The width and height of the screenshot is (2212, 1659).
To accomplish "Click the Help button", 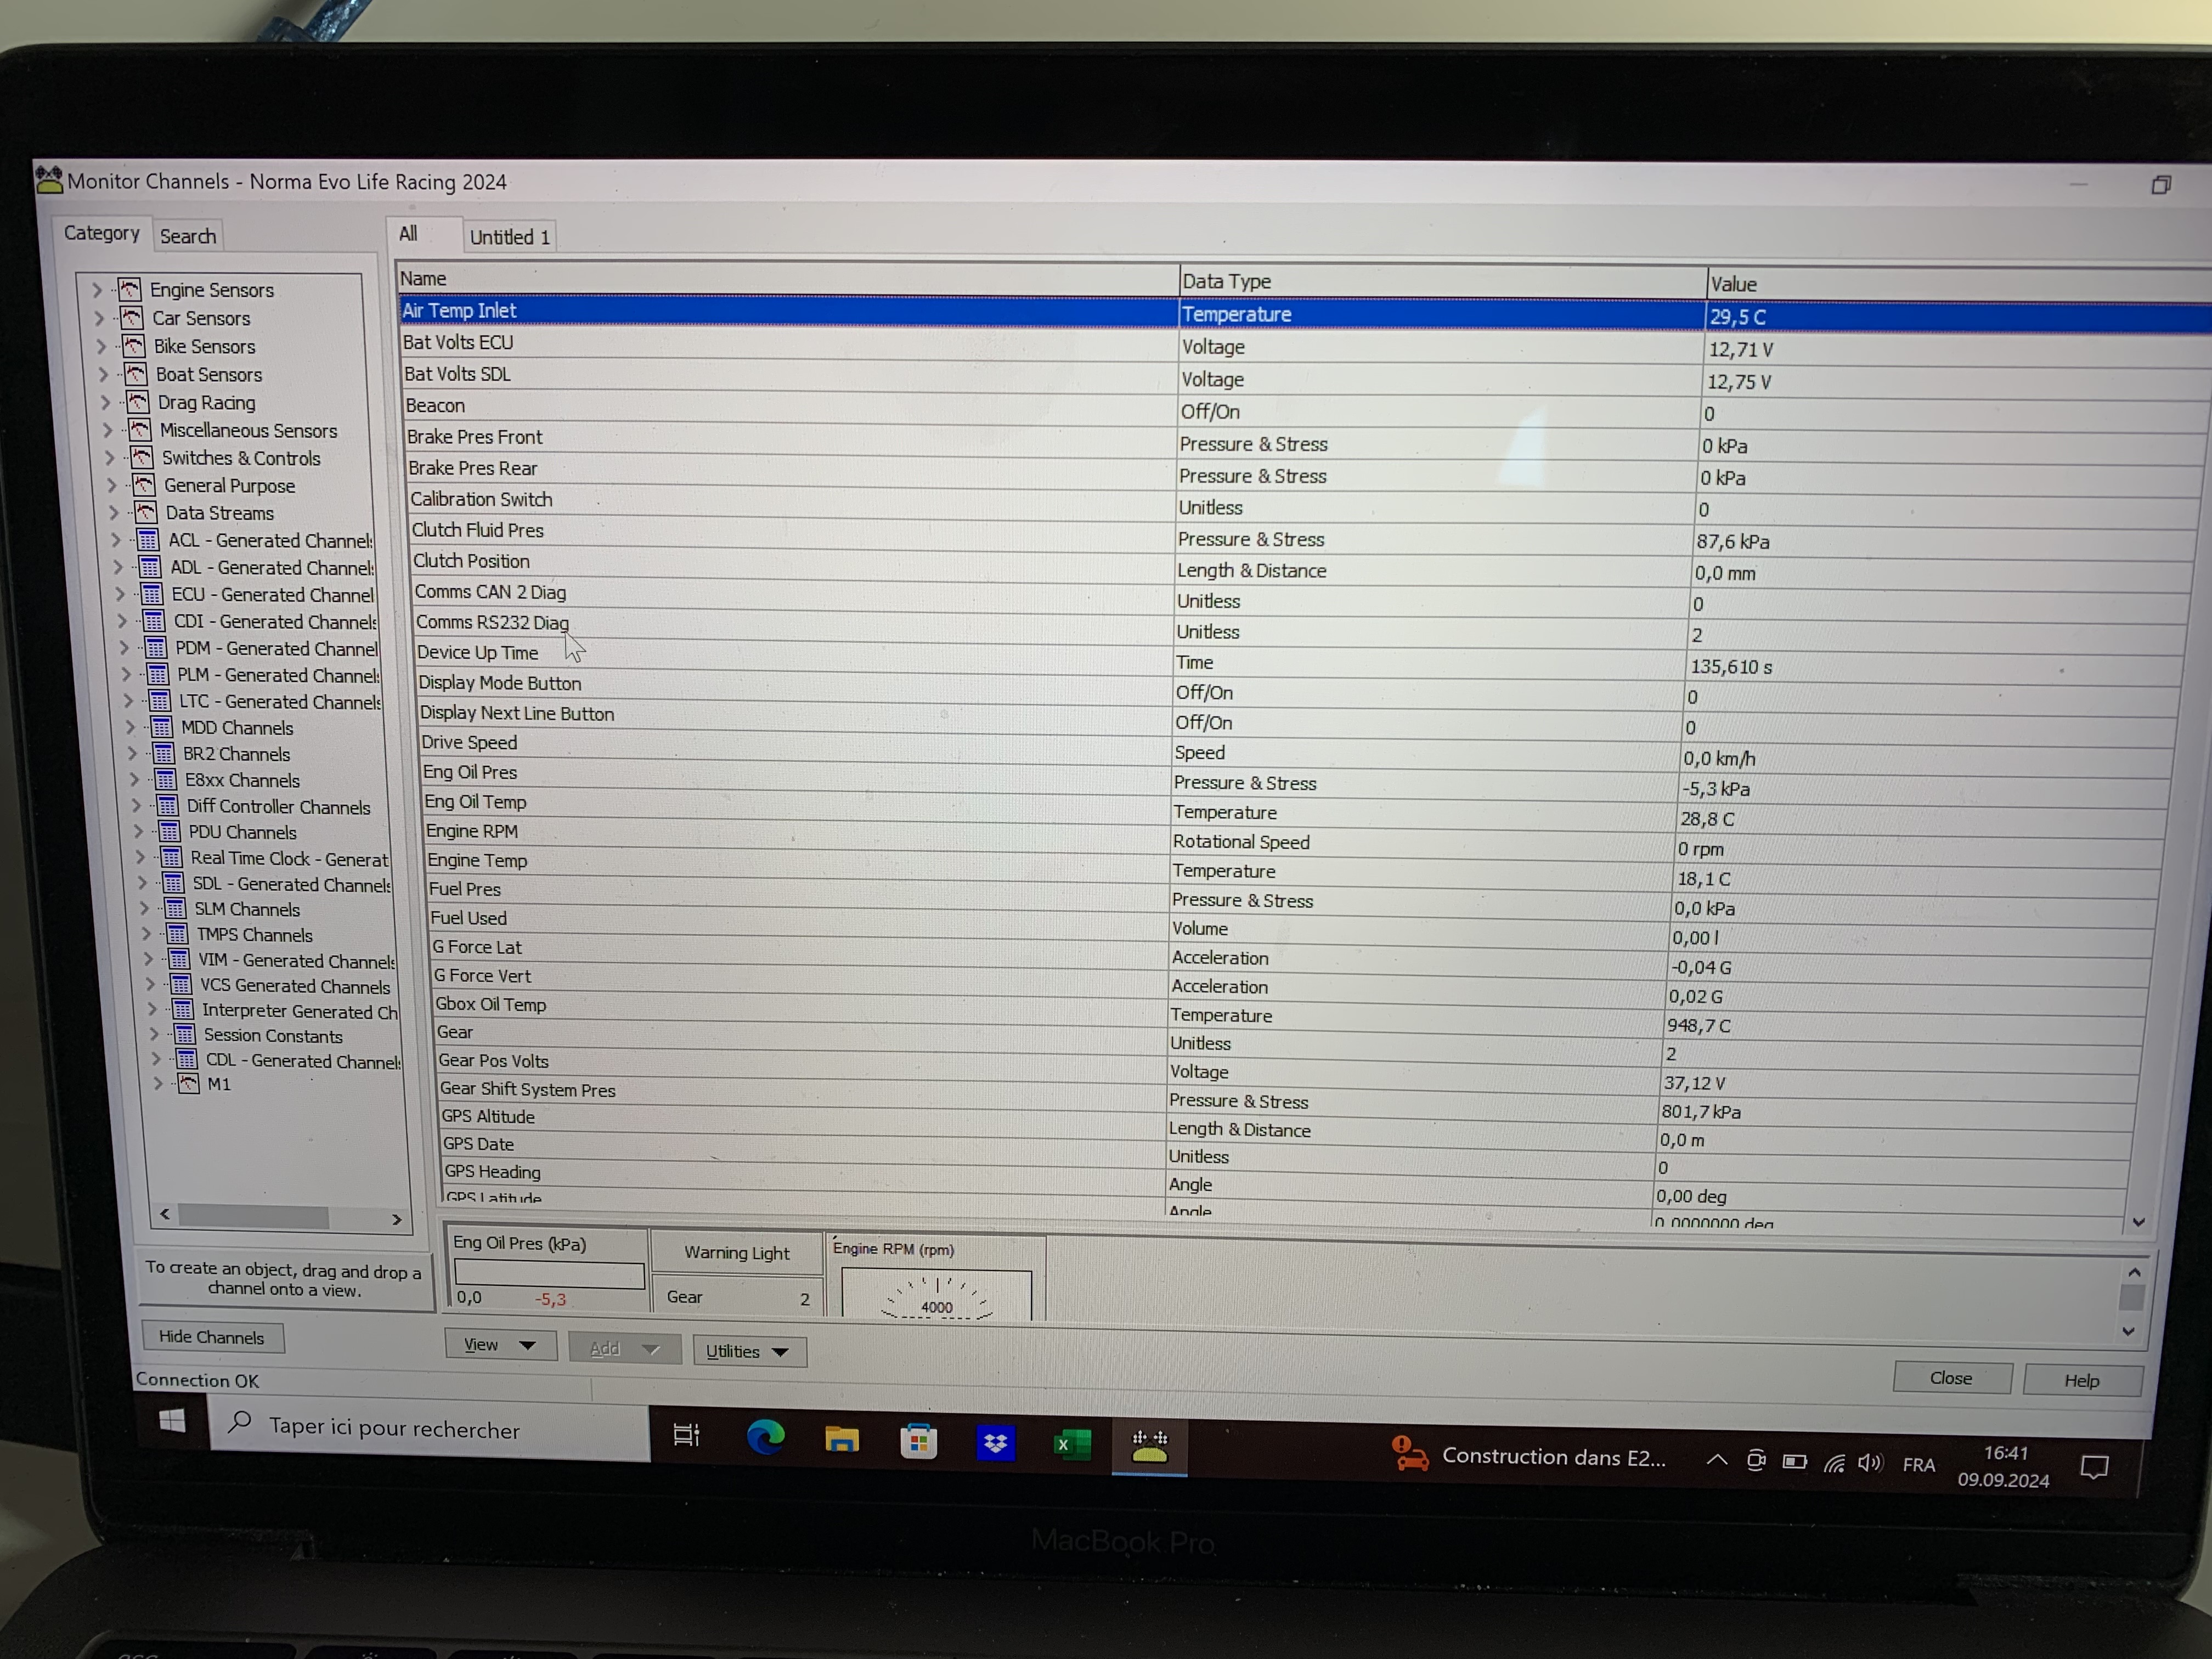I will (x=2082, y=1380).
